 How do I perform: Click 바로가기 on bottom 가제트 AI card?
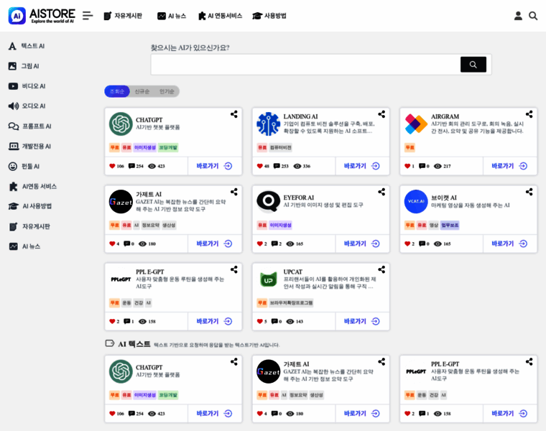point(362,414)
